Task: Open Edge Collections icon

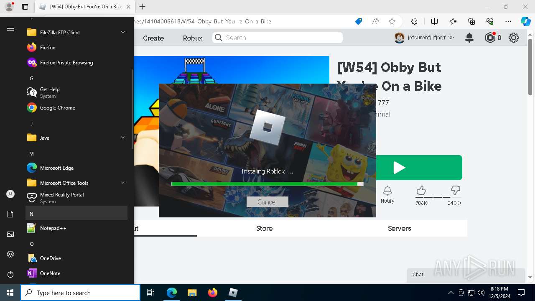Action: tap(471, 21)
